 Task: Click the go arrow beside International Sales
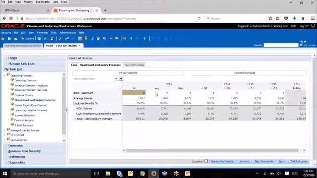pos(121,79)
